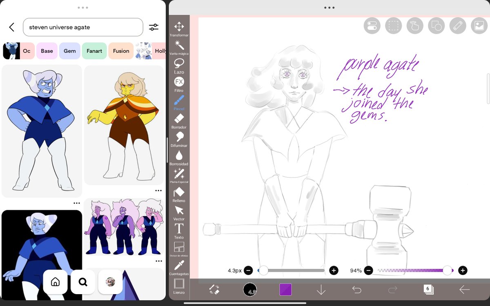Screen dimensions: 490x306
Task: Click the dashed selection area icon
Action: [x=394, y=26]
